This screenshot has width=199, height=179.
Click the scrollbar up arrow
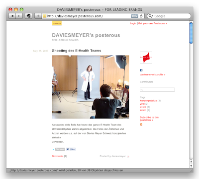(191, 162)
